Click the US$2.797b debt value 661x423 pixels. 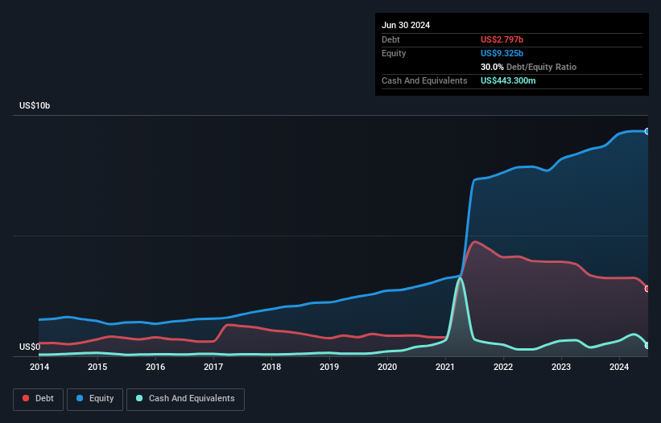502,39
